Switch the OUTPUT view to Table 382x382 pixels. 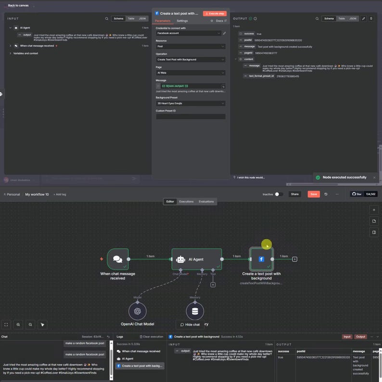[342, 18]
